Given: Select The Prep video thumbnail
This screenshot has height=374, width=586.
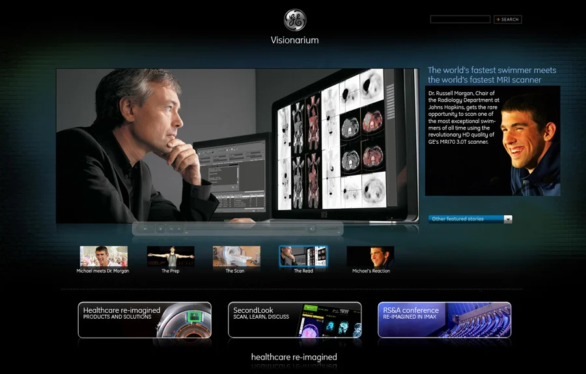Looking at the screenshot, I should [171, 256].
